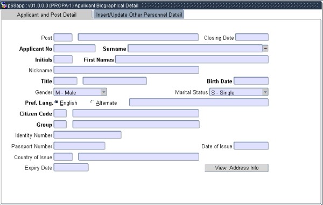Screen dimensions: 323x205
Task: Switch to Applicant and Post Detail tab
Action: (46, 15)
